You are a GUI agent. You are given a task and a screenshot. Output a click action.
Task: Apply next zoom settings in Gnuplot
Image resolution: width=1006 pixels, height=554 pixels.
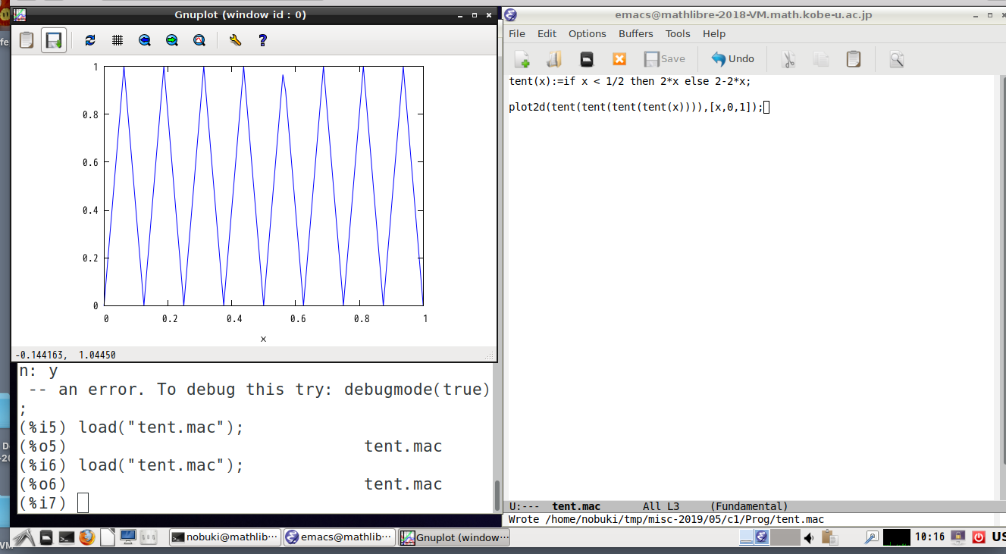[172, 40]
